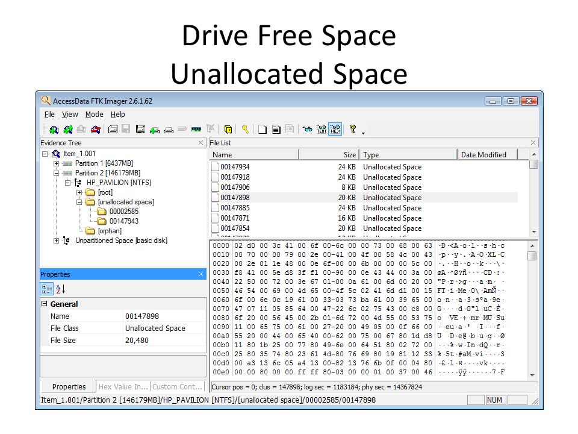The height and width of the screenshot is (434, 578).
Task: Switch viewer to TEXT mode icon
Action: coord(322,129)
